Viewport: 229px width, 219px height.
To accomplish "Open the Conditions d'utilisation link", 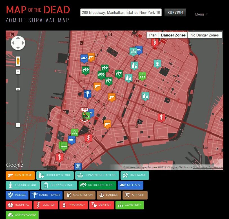I will (x=208, y=167).
